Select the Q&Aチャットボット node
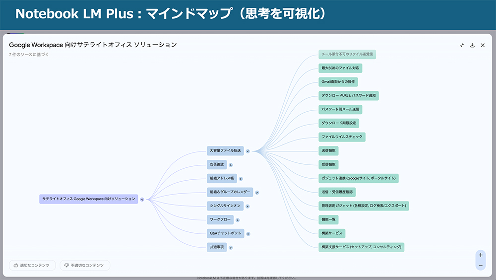Screen dimensions: 496x280 click(x=226, y=233)
